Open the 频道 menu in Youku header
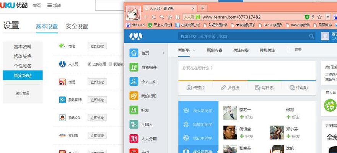 point(54,5)
